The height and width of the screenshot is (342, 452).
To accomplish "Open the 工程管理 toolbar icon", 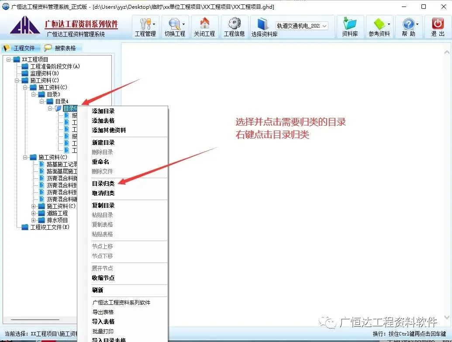I will [x=145, y=24].
